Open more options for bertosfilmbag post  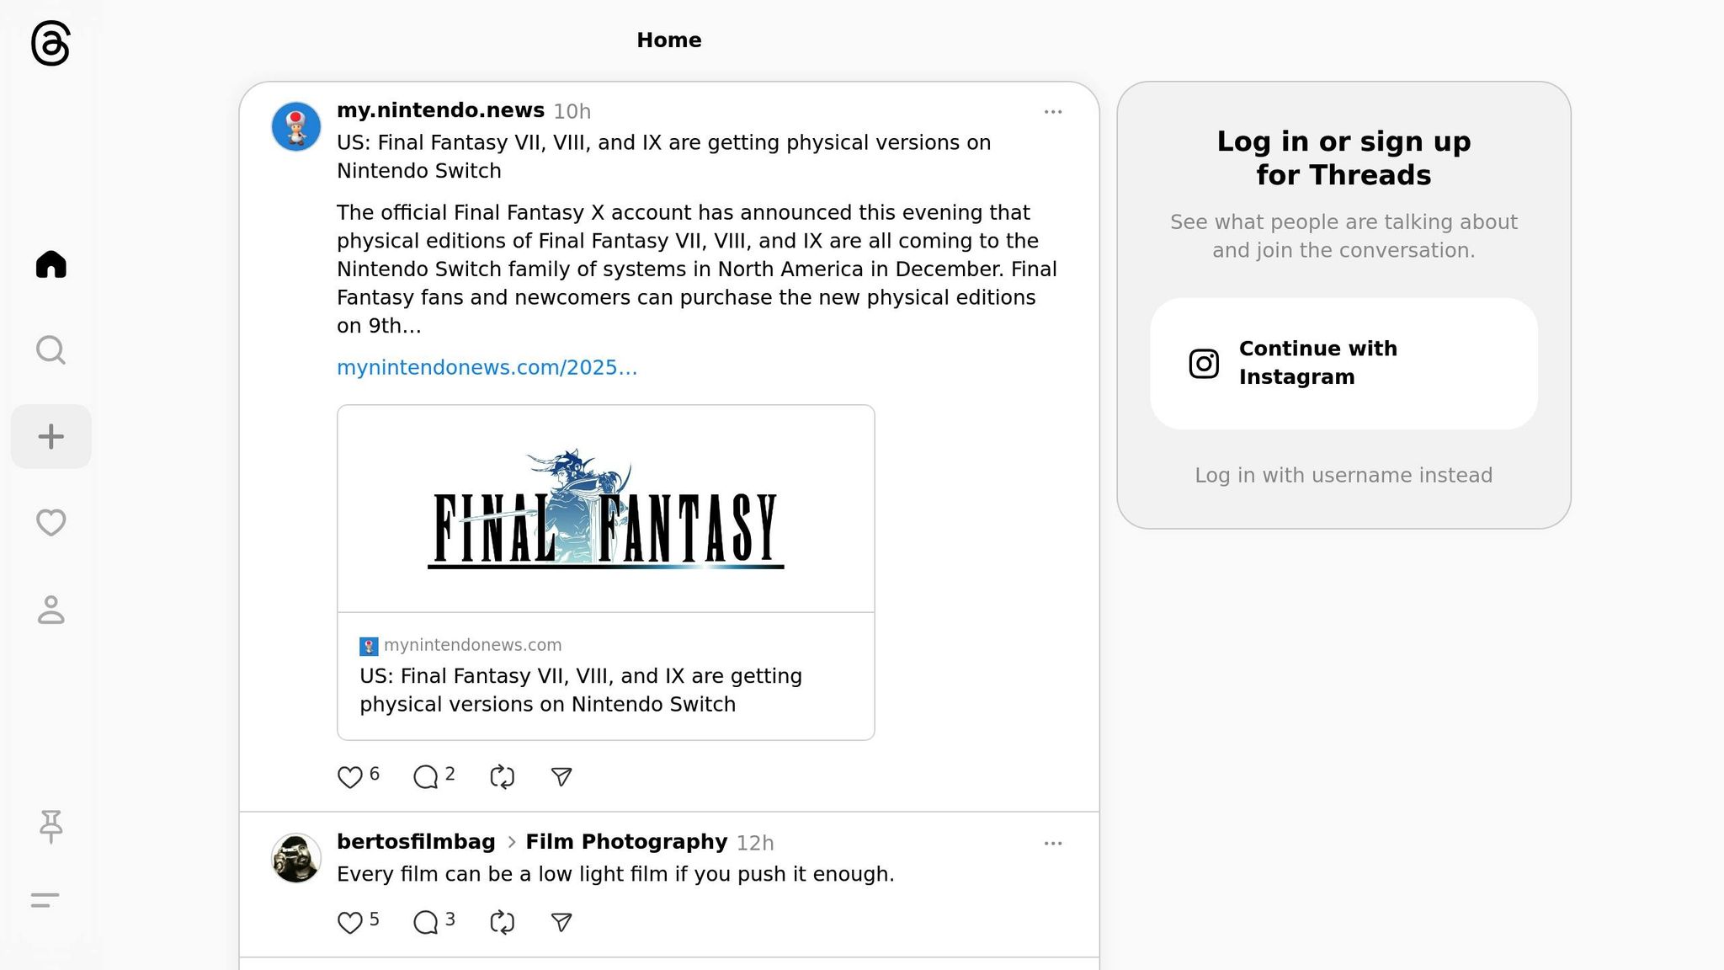1053,843
